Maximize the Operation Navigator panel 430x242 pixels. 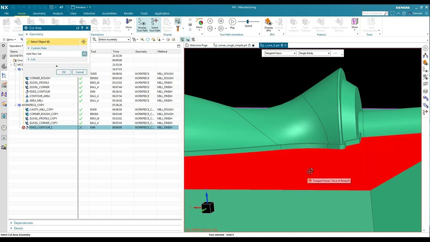(179, 46)
